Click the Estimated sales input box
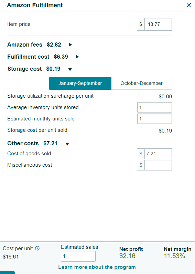 (78, 256)
